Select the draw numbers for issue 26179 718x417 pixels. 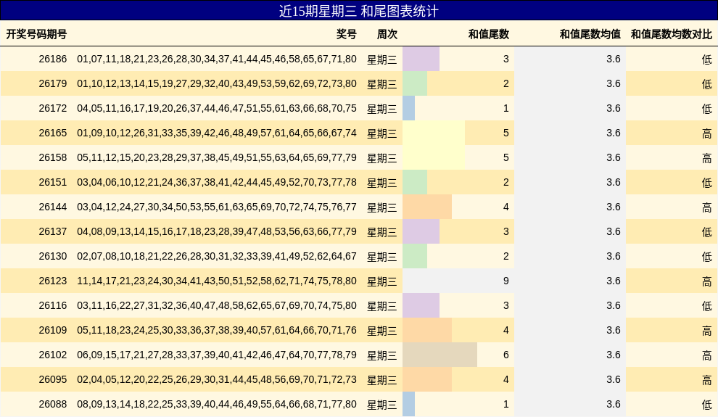coord(217,84)
